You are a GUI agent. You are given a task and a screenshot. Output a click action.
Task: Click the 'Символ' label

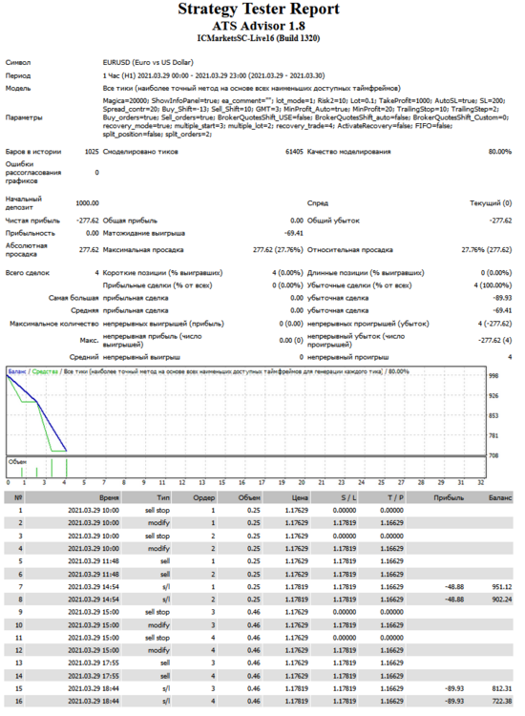point(18,63)
